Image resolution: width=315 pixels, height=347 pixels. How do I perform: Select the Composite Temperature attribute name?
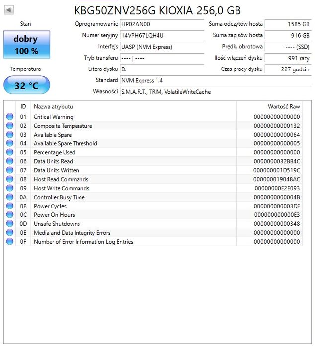point(63,126)
